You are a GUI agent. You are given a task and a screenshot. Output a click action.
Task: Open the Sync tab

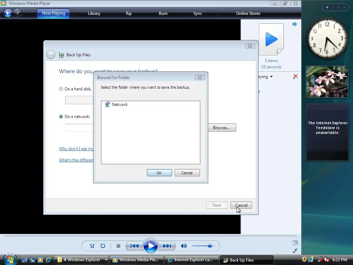click(x=198, y=13)
